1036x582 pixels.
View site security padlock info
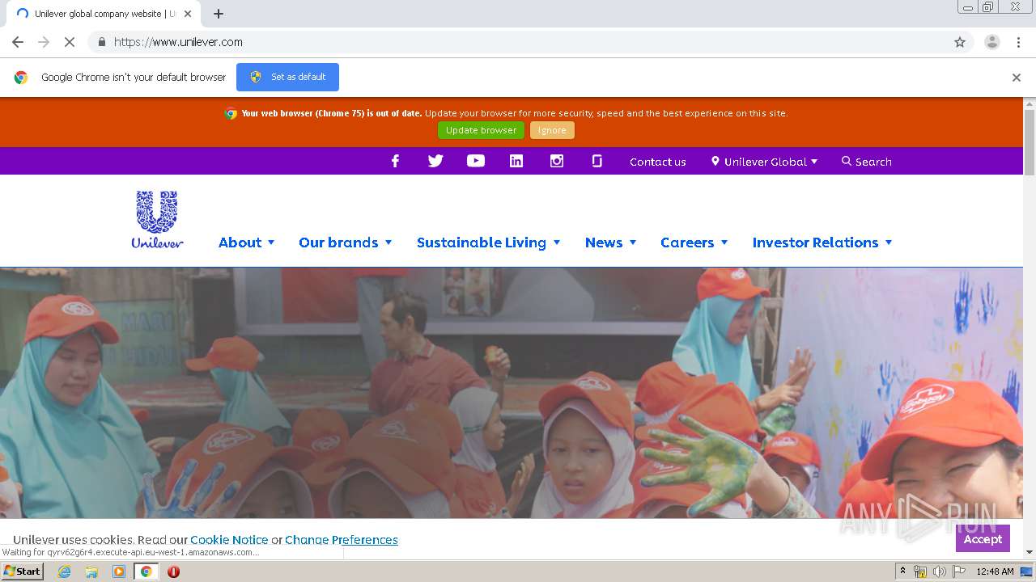pos(101,42)
